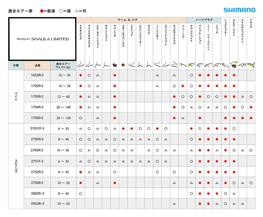Screen dimensions: 263x217
Task: Select the vibration lure icon
Action: [x=200, y=64]
